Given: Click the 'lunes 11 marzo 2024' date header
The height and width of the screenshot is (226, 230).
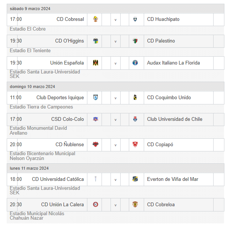Looking at the screenshot, I should [29, 169].
